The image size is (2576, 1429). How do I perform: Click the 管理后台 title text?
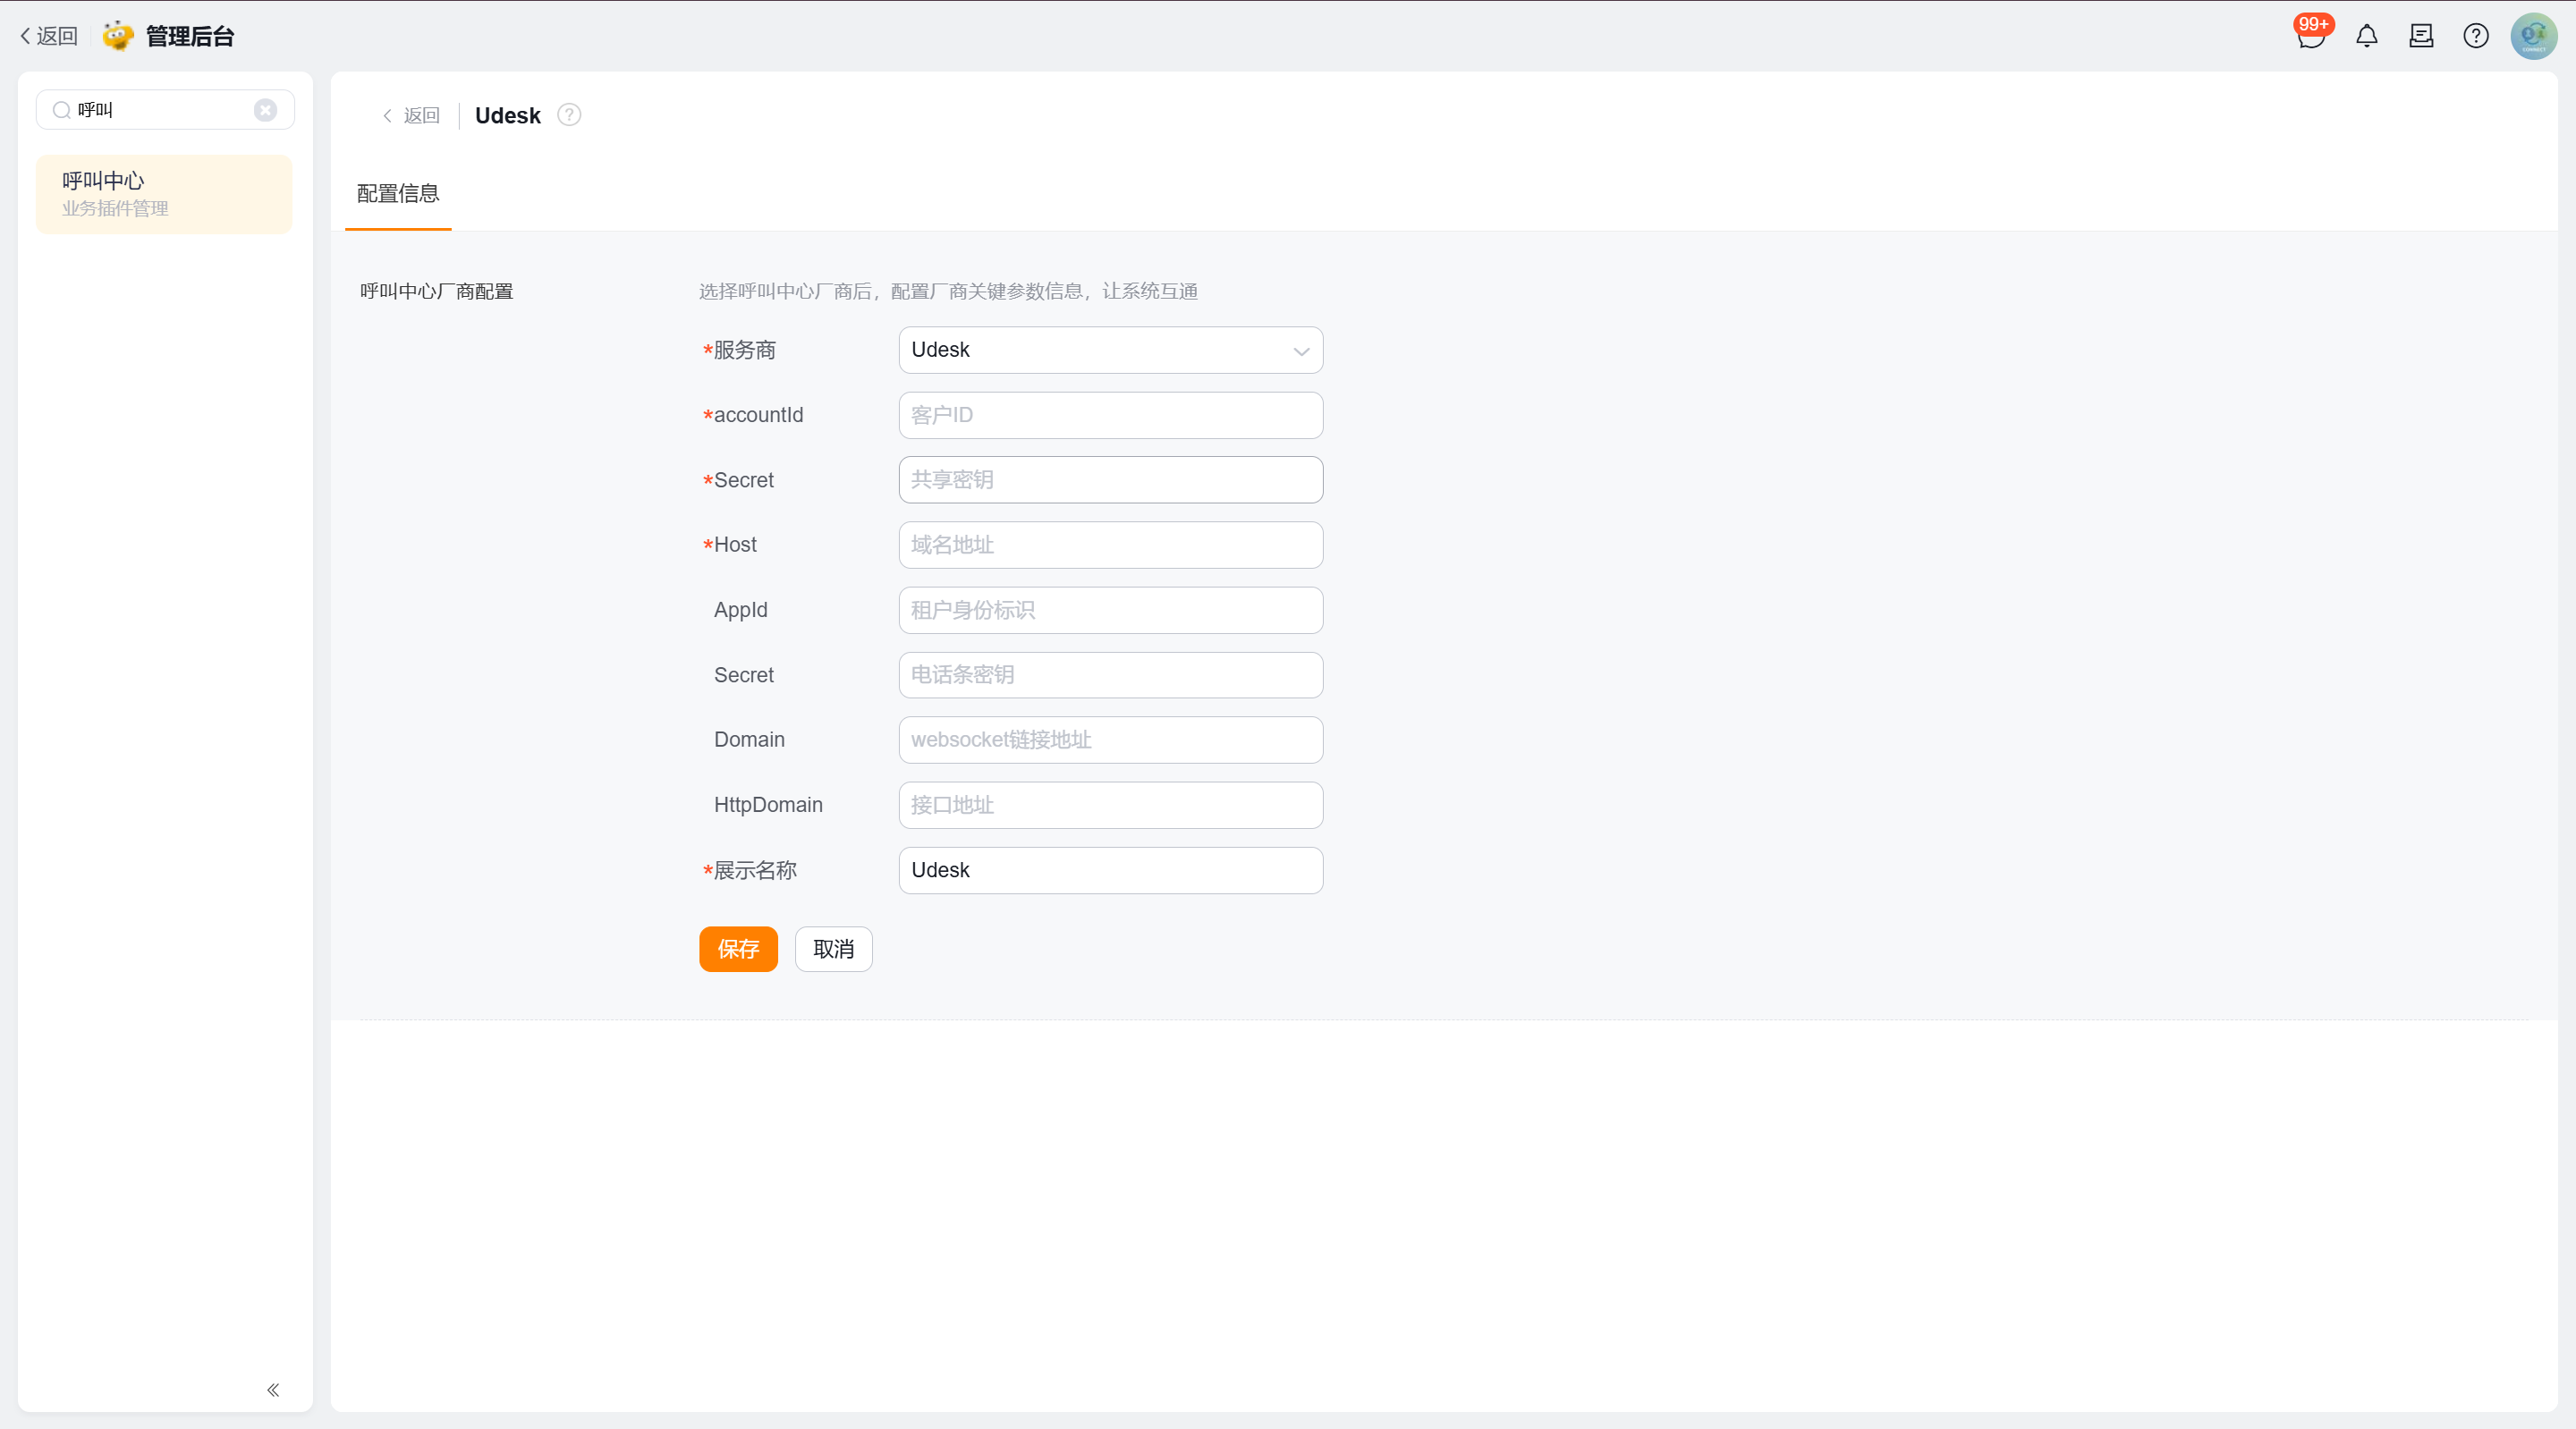190,36
